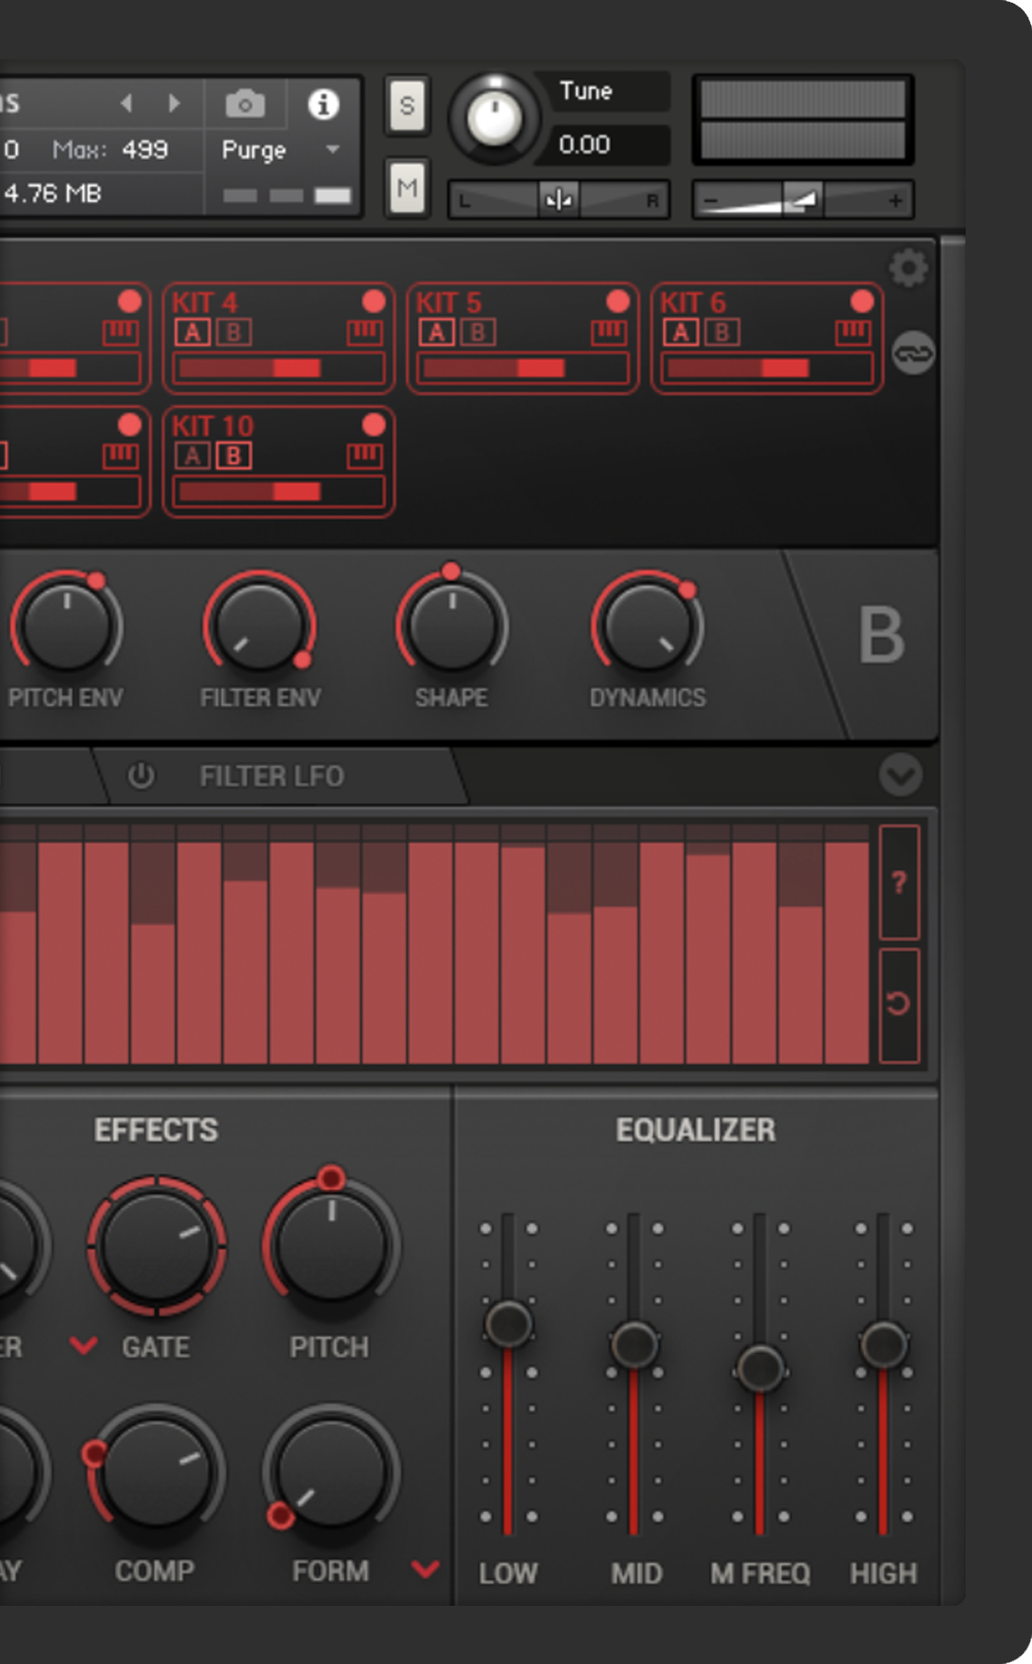Open the GATE effect dropdown arrow
The width and height of the screenshot is (1032, 1664).
pyautogui.click(x=84, y=1346)
